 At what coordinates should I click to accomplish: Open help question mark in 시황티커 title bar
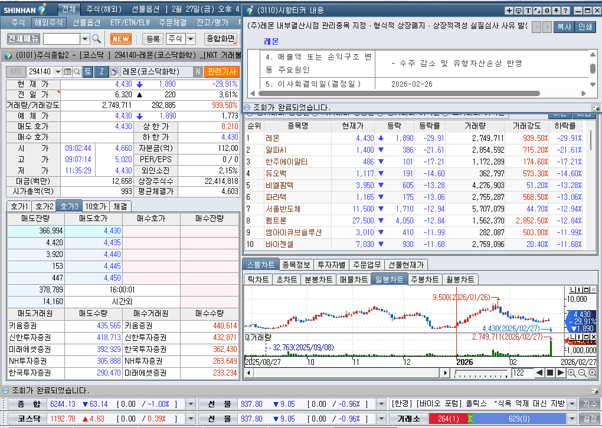[565, 11]
